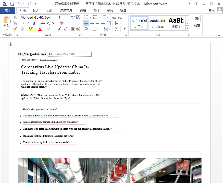Image resolution: width=223 pixels, height=183 pixels.
Task: Grow font size with large A icon
Action: 60,29
